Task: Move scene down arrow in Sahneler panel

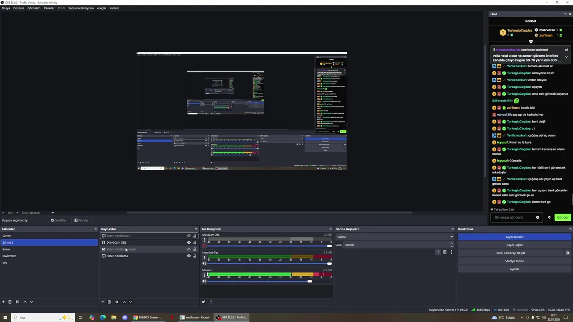Action: point(31,302)
